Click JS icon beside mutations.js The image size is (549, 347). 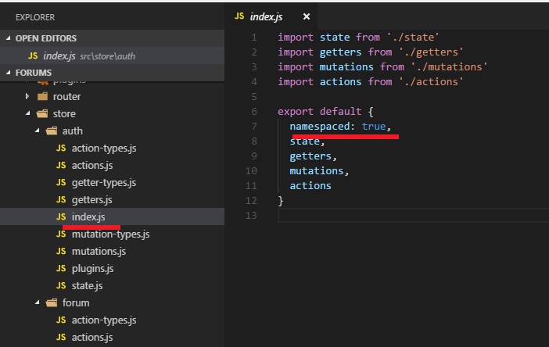[x=61, y=251]
